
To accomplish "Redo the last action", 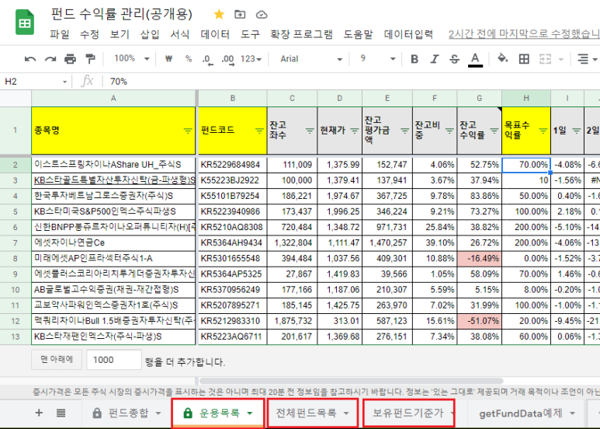I will [x=50, y=59].
